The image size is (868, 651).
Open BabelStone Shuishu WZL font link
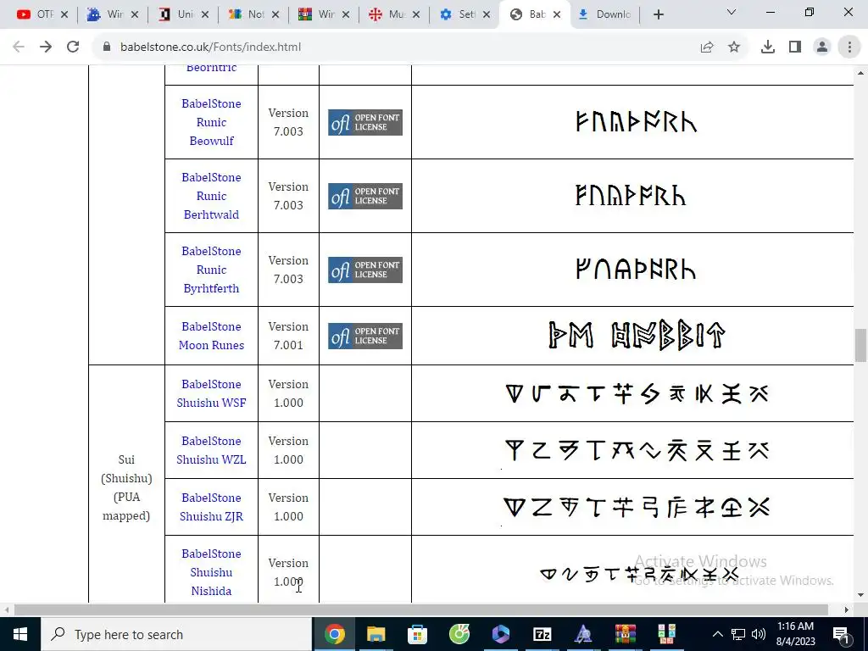[x=211, y=451]
